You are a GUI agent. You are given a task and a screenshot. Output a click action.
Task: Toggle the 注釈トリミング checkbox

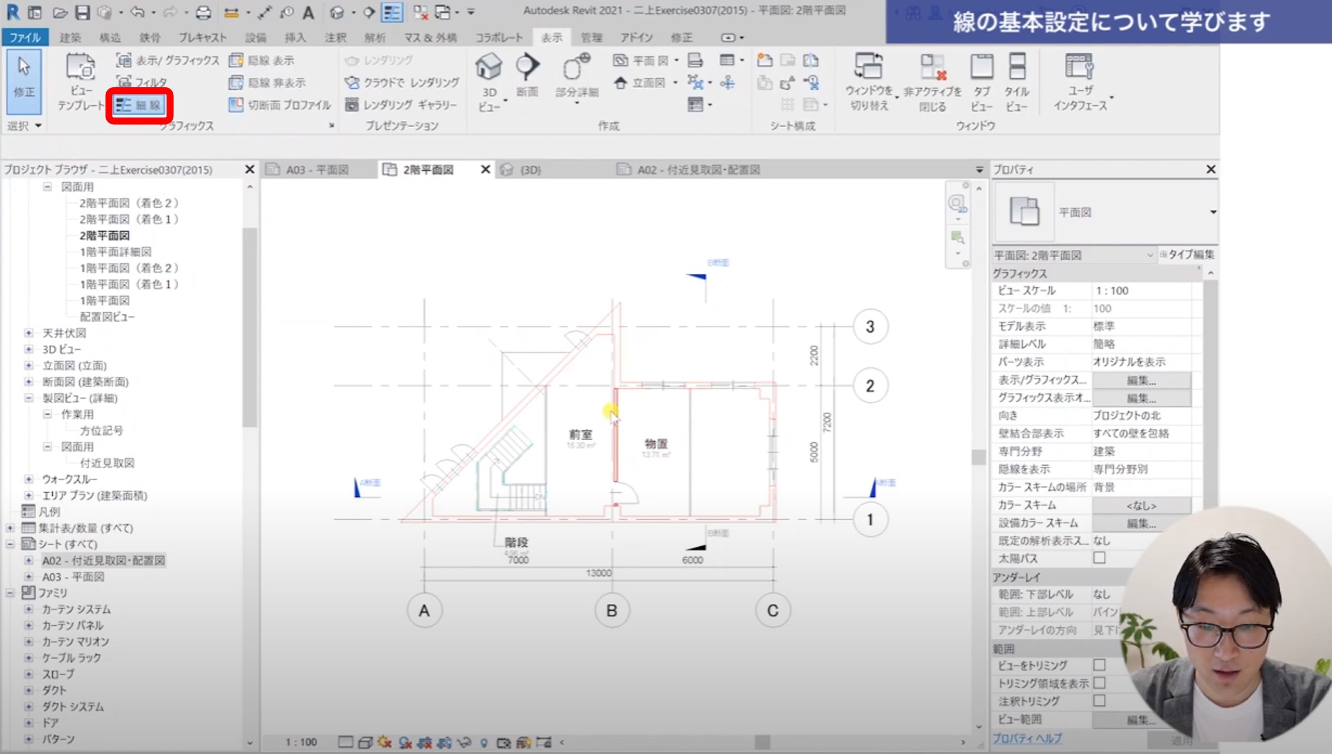[1099, 700]
